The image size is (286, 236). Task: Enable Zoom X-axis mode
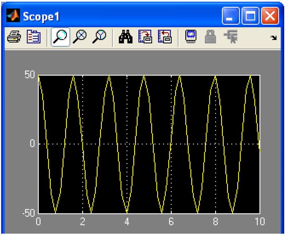tap(80, 37)
